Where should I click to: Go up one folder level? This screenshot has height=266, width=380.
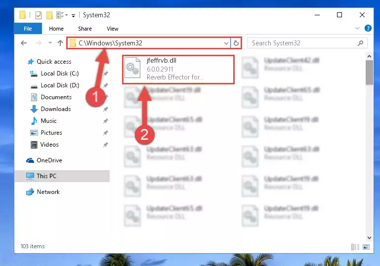(60, 43)
